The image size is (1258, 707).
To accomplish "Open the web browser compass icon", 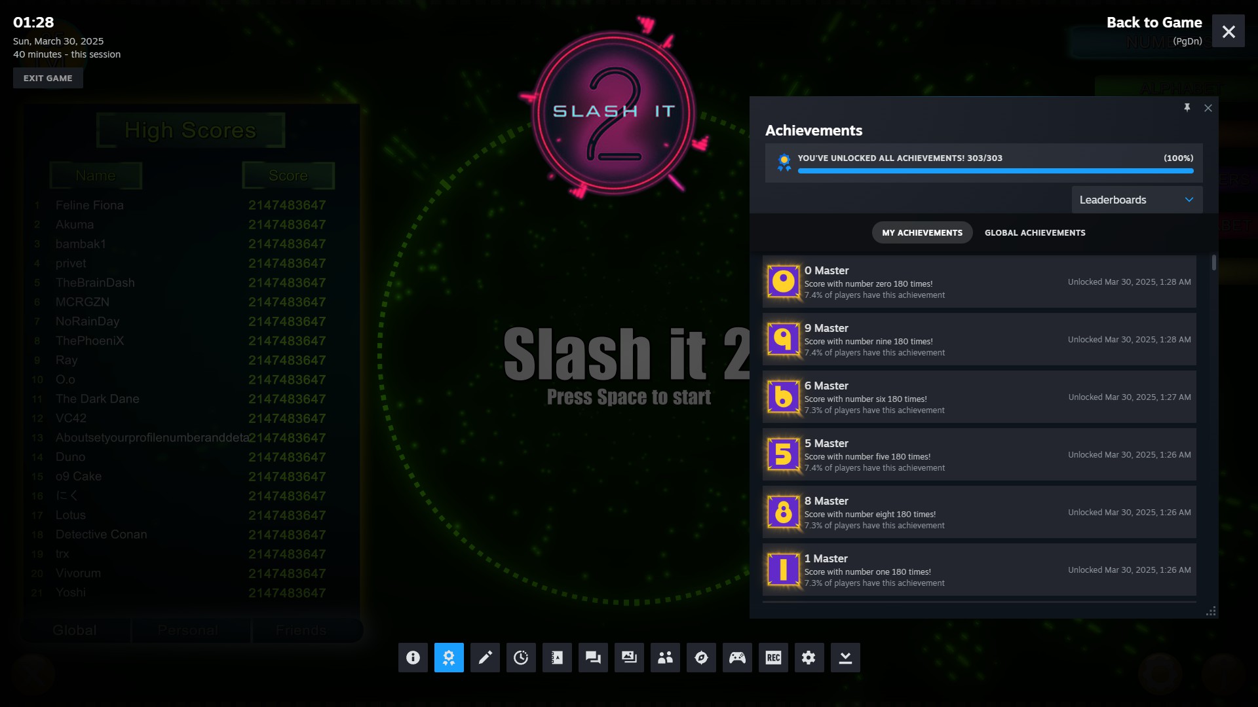I will click(701, 657).
